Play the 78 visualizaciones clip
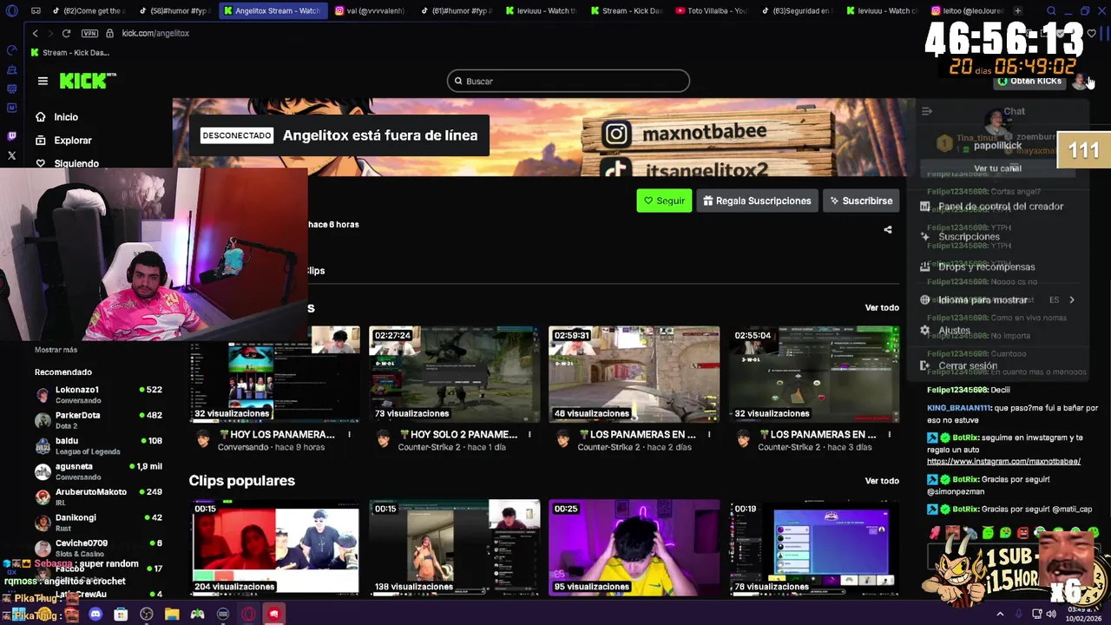Viewport: 1111px width, 625px height. coord(814,548)
